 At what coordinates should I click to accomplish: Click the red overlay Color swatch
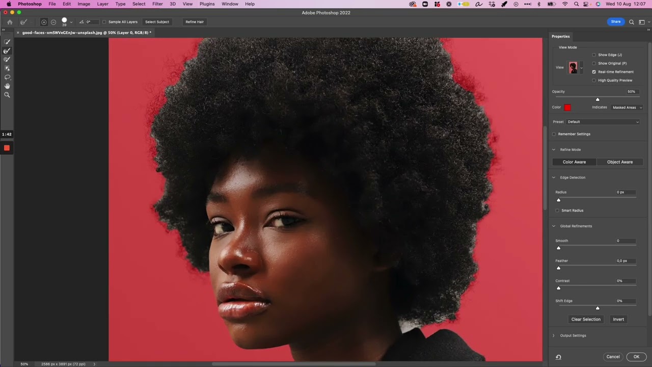567,108
